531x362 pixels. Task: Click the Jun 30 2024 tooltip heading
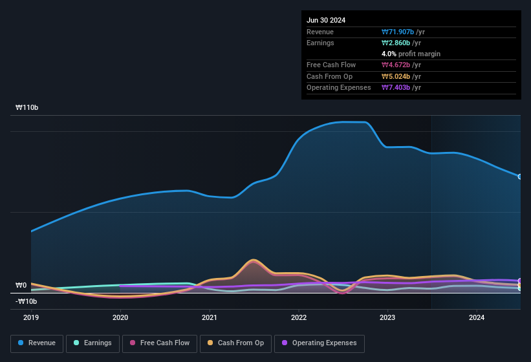[326, 20]
